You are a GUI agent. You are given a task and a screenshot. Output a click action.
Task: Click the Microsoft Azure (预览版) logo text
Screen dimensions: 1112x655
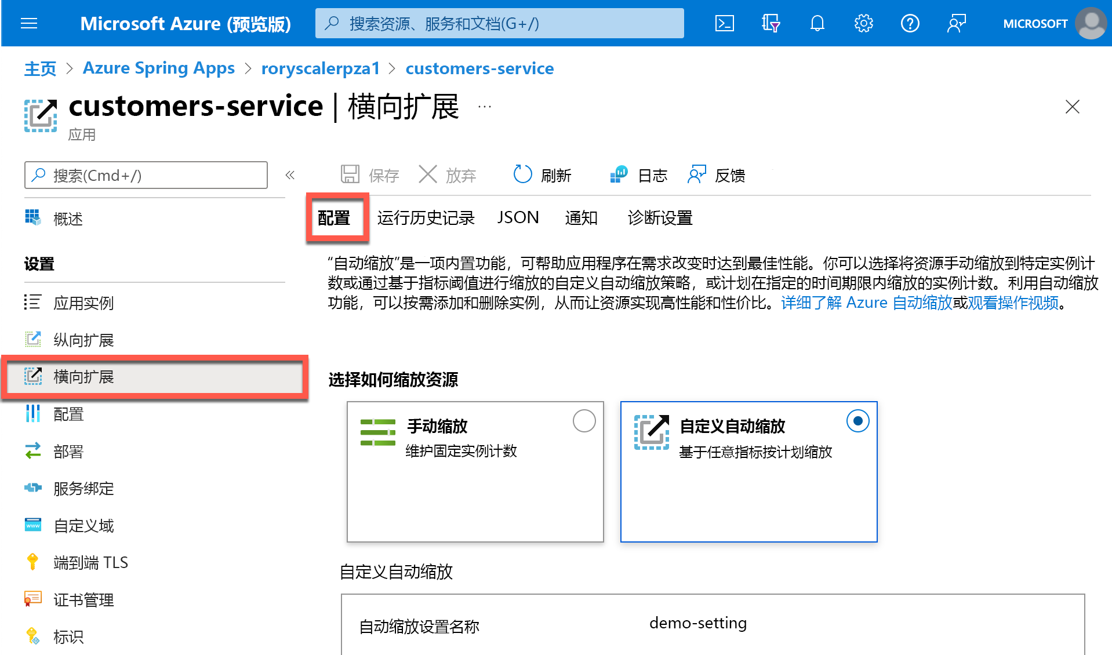(186, 24)
